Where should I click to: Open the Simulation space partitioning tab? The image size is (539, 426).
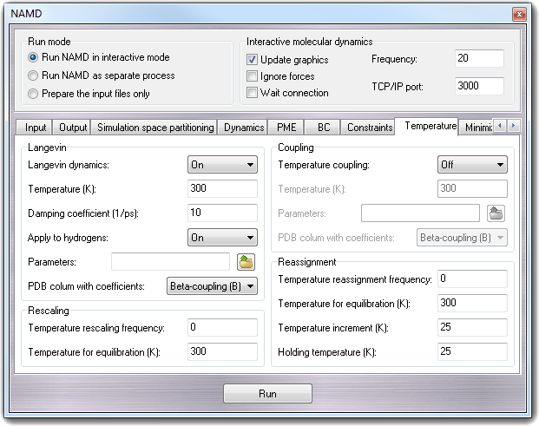coord(155,128)
